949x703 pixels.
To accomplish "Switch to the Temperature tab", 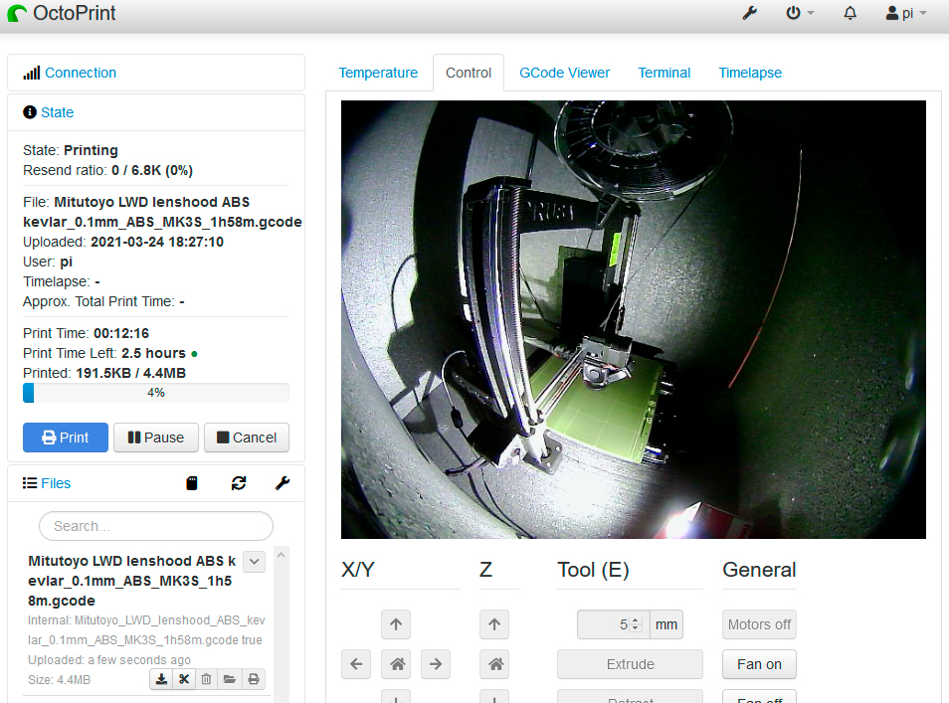I will click(x=378, y=73).
